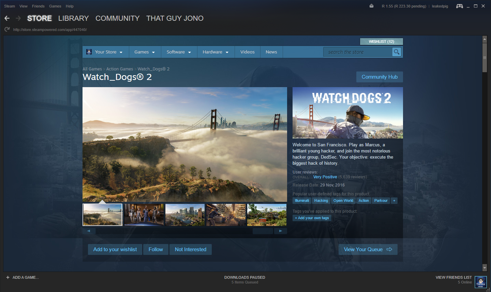The height and width of the screenshot is (292, 491).
Task: Click the Watch Dogs 2 header image
Action: [348, 113]
